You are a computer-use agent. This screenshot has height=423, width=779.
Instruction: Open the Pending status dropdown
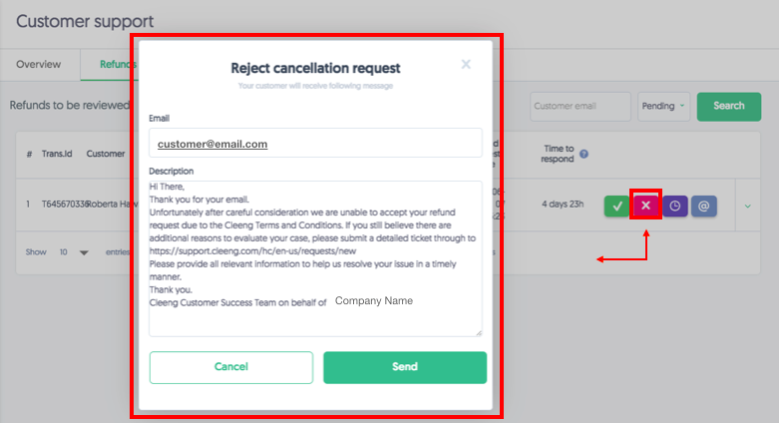pos(663,107)
